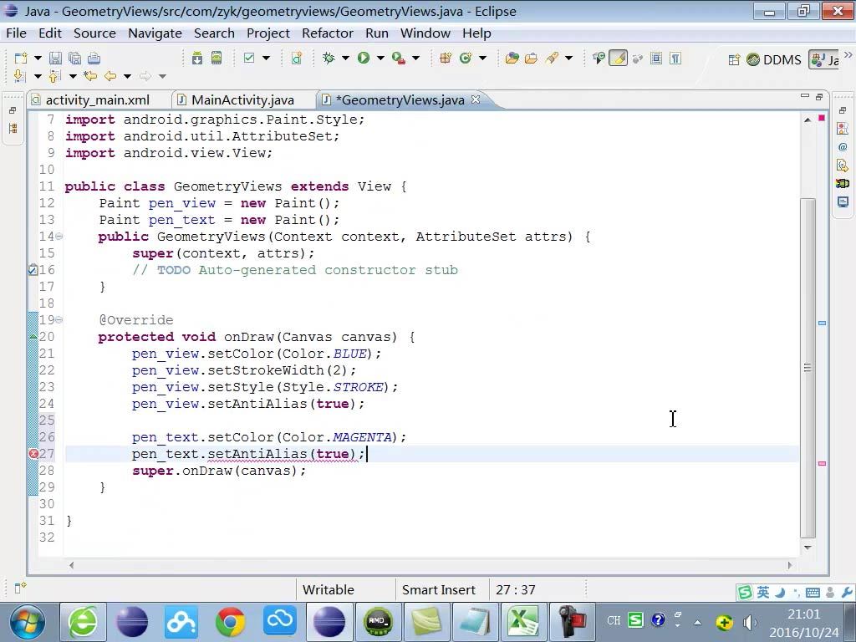Screen dimensions: 856x642
Task: Open Run configurations dropdown arrow
Action: tap(380, 58)
